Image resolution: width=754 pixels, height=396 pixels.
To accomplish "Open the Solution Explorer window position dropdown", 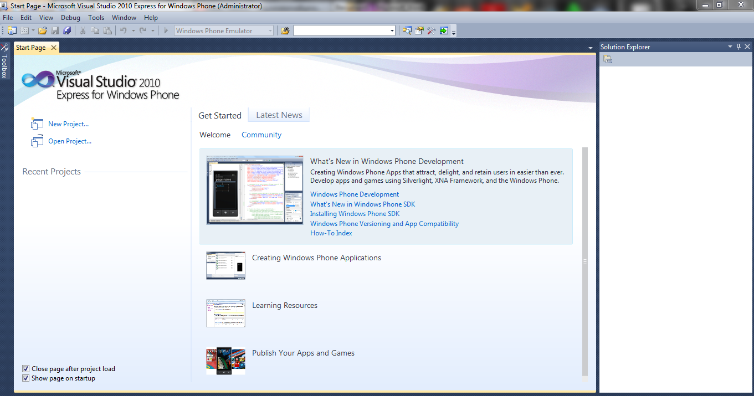I will click(730, 47).
